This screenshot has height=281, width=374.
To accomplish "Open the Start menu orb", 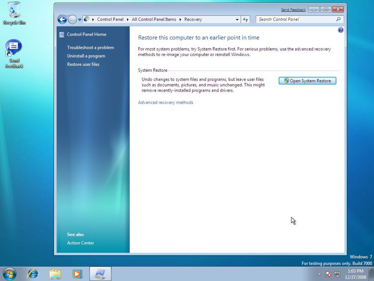I will coord(10,274).
